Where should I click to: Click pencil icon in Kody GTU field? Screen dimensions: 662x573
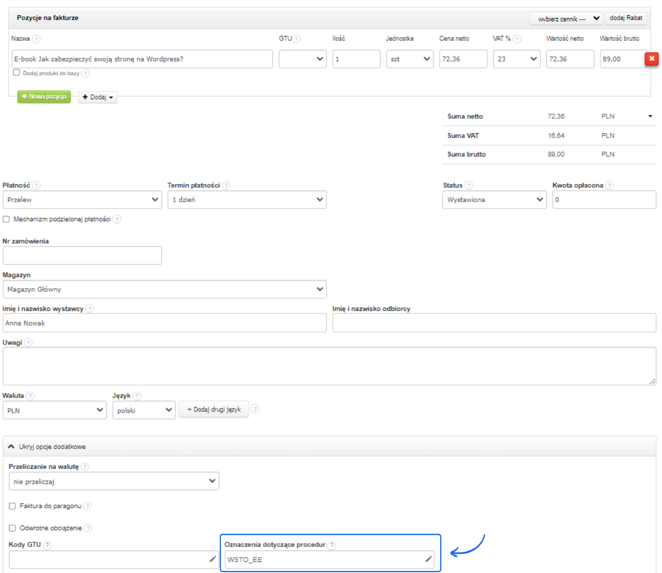pyautogui.click(x=212, y=559)
